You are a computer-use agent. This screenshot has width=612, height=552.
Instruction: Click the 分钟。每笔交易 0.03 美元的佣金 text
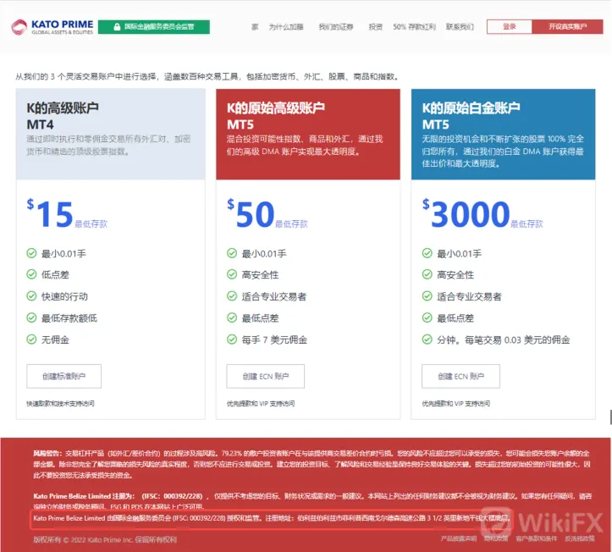[504, 339]
